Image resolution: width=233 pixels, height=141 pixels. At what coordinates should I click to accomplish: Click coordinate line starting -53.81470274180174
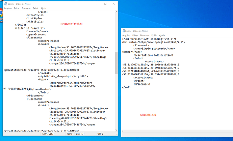pyautogui.click(x=151, y=65)
